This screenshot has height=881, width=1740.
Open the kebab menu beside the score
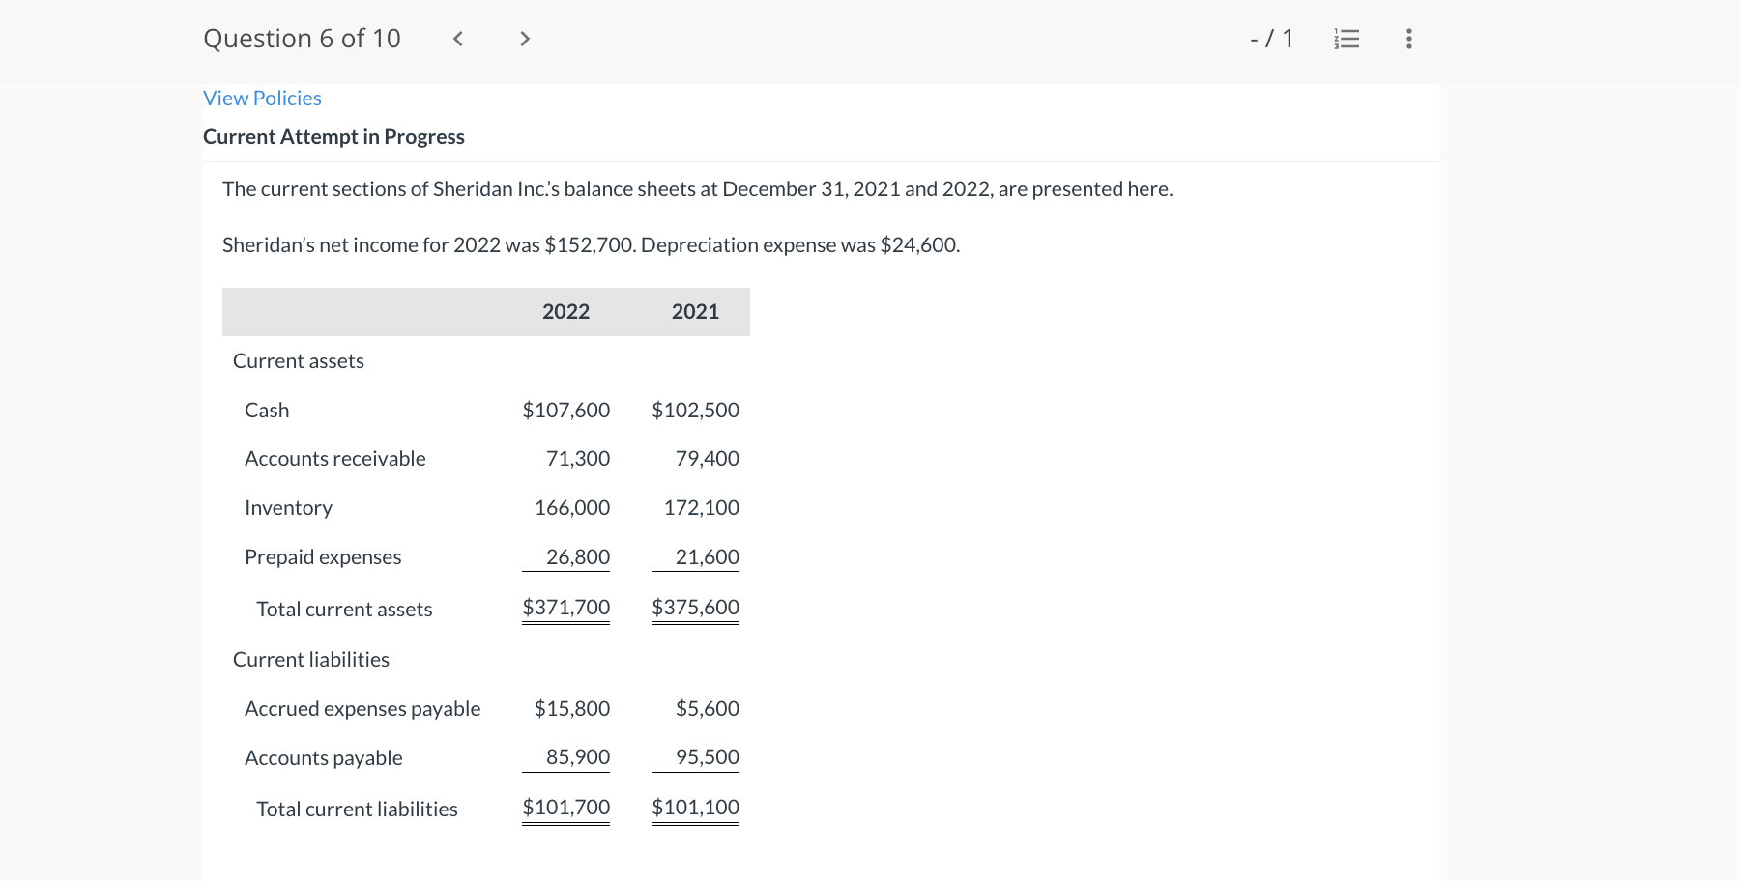(1408, 39)
